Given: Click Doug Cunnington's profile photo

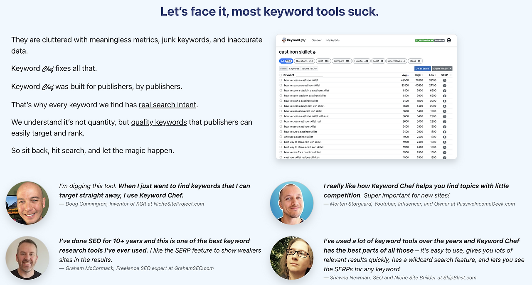Looking at the screenshot, I should click(x=27, y=203).
